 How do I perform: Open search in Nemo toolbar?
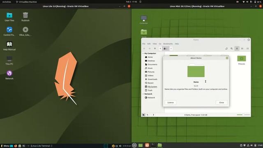[x=231, y=49]
